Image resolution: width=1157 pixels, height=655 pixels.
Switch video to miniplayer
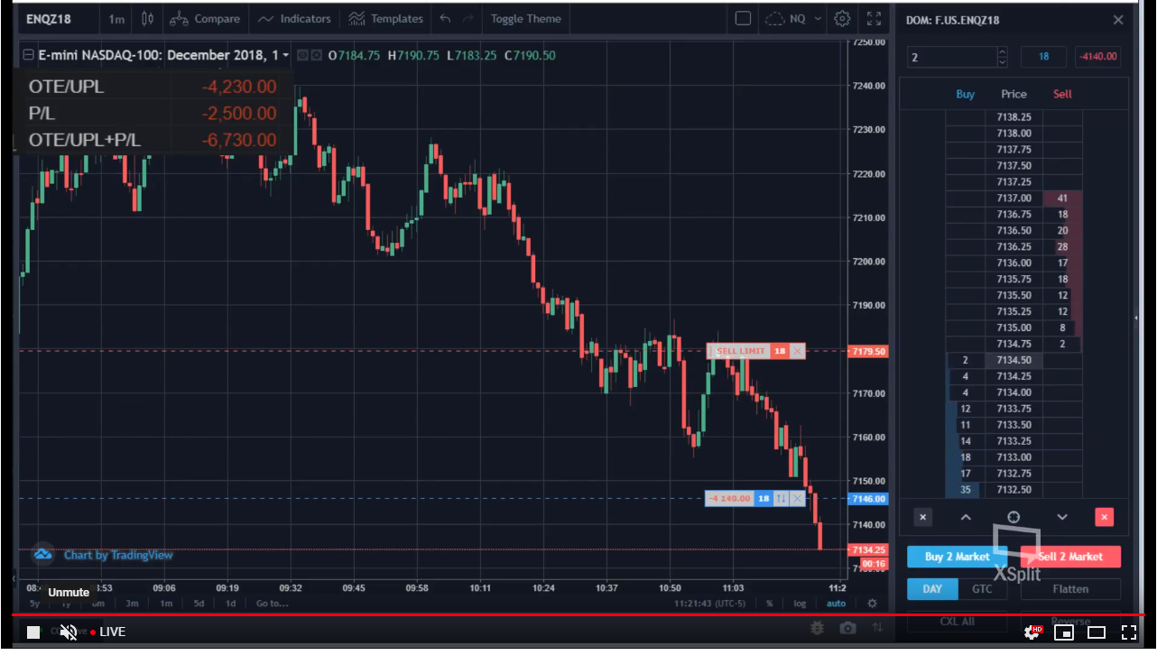[x=1066, y=632]
